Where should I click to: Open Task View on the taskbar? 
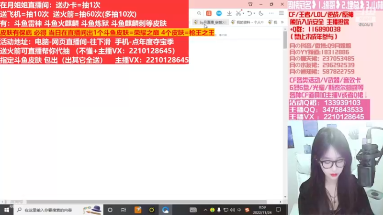pos(124,210)
